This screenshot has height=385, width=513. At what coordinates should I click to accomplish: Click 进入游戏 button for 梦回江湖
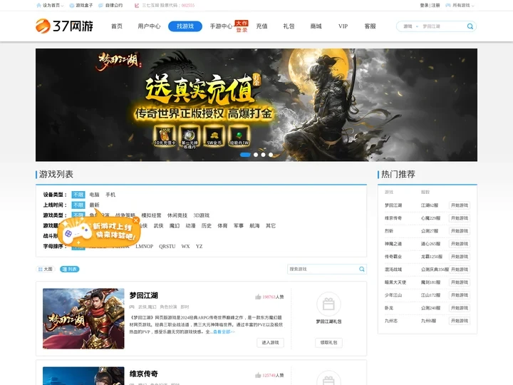click(x=270, y=342)
